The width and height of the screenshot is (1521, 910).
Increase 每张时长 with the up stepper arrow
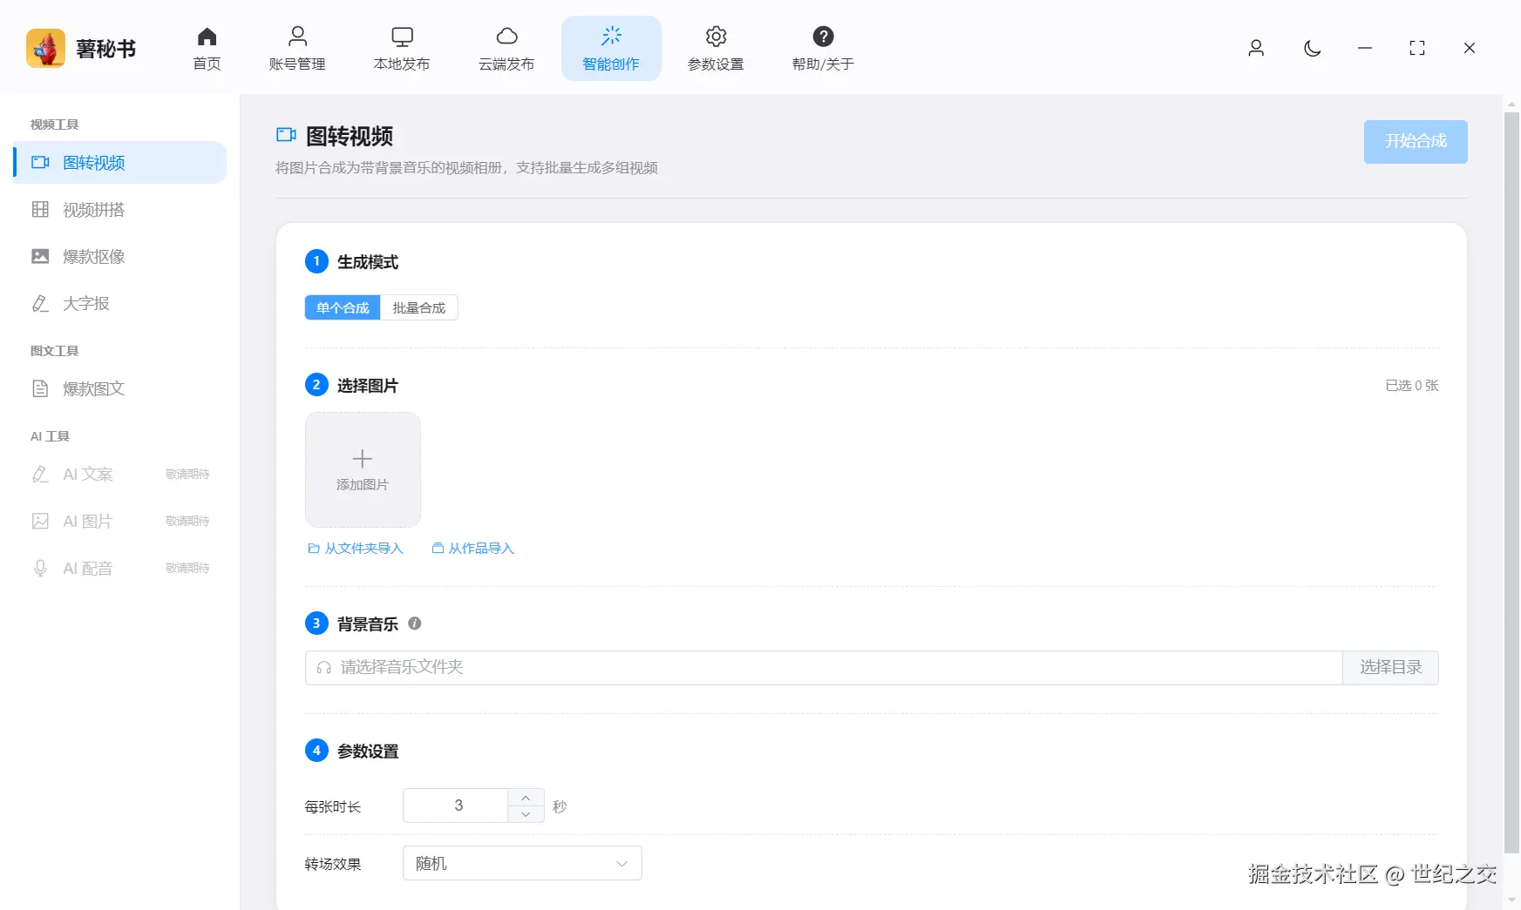(x=526, y=796)
